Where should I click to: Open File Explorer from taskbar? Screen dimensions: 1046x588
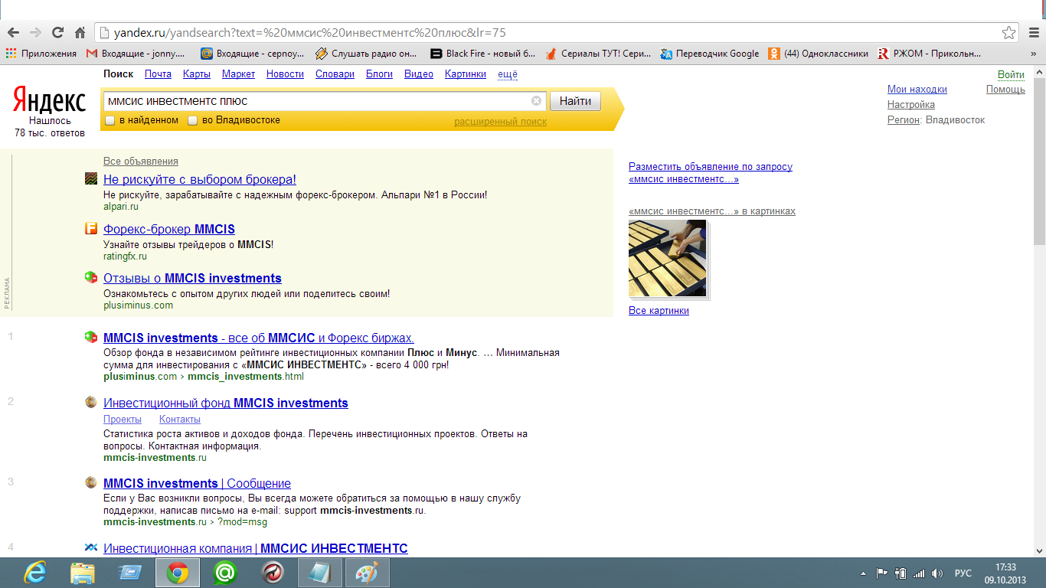coord(83,573)
